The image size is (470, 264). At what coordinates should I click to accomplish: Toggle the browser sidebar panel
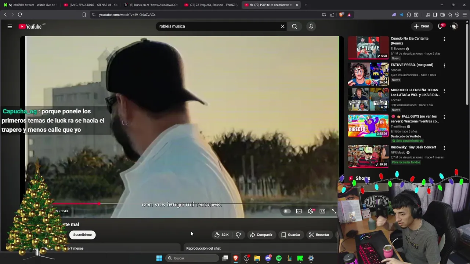pyautogui.click(x=435, y=15)
